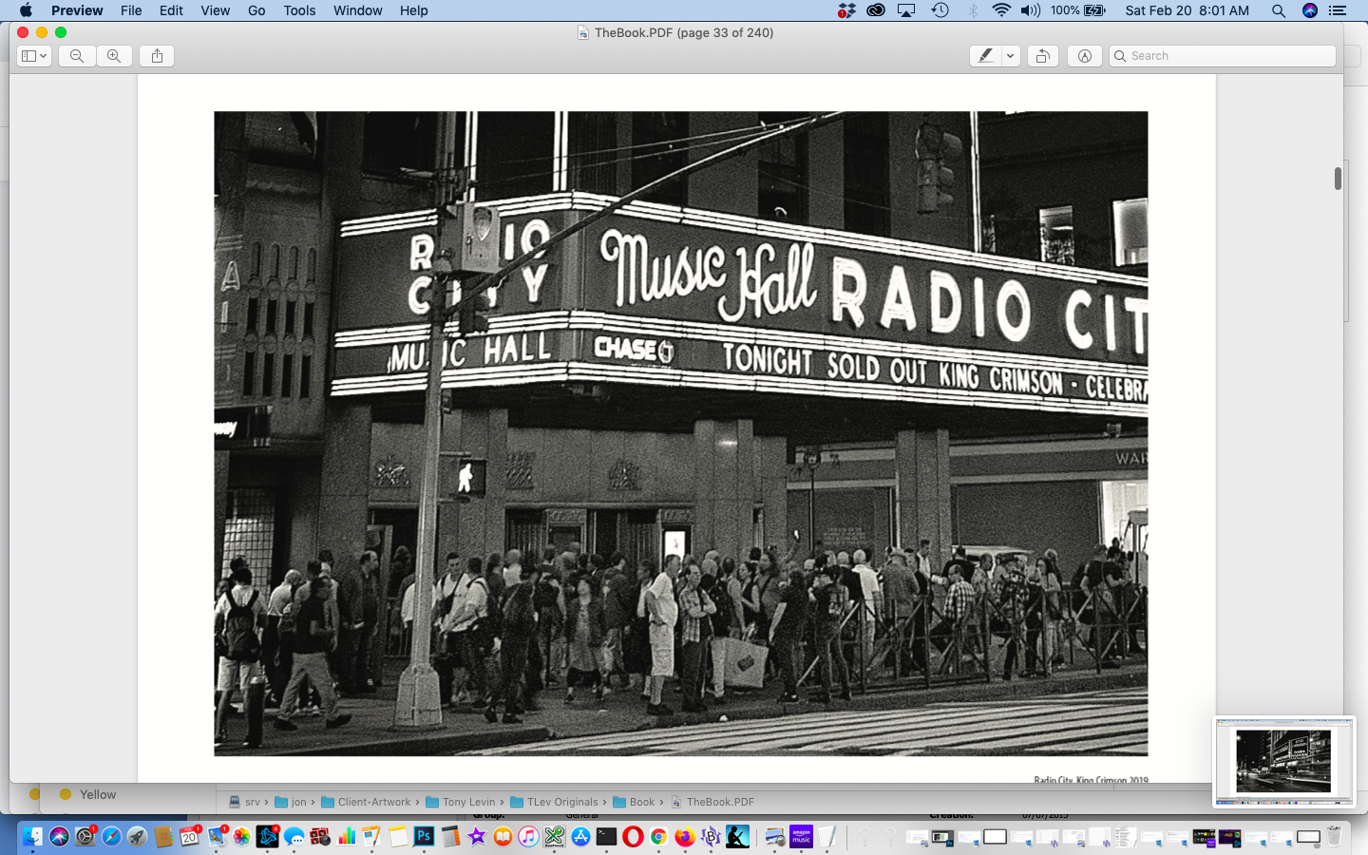Click 'Tony Levin' in the path bar

pos(461,802)
